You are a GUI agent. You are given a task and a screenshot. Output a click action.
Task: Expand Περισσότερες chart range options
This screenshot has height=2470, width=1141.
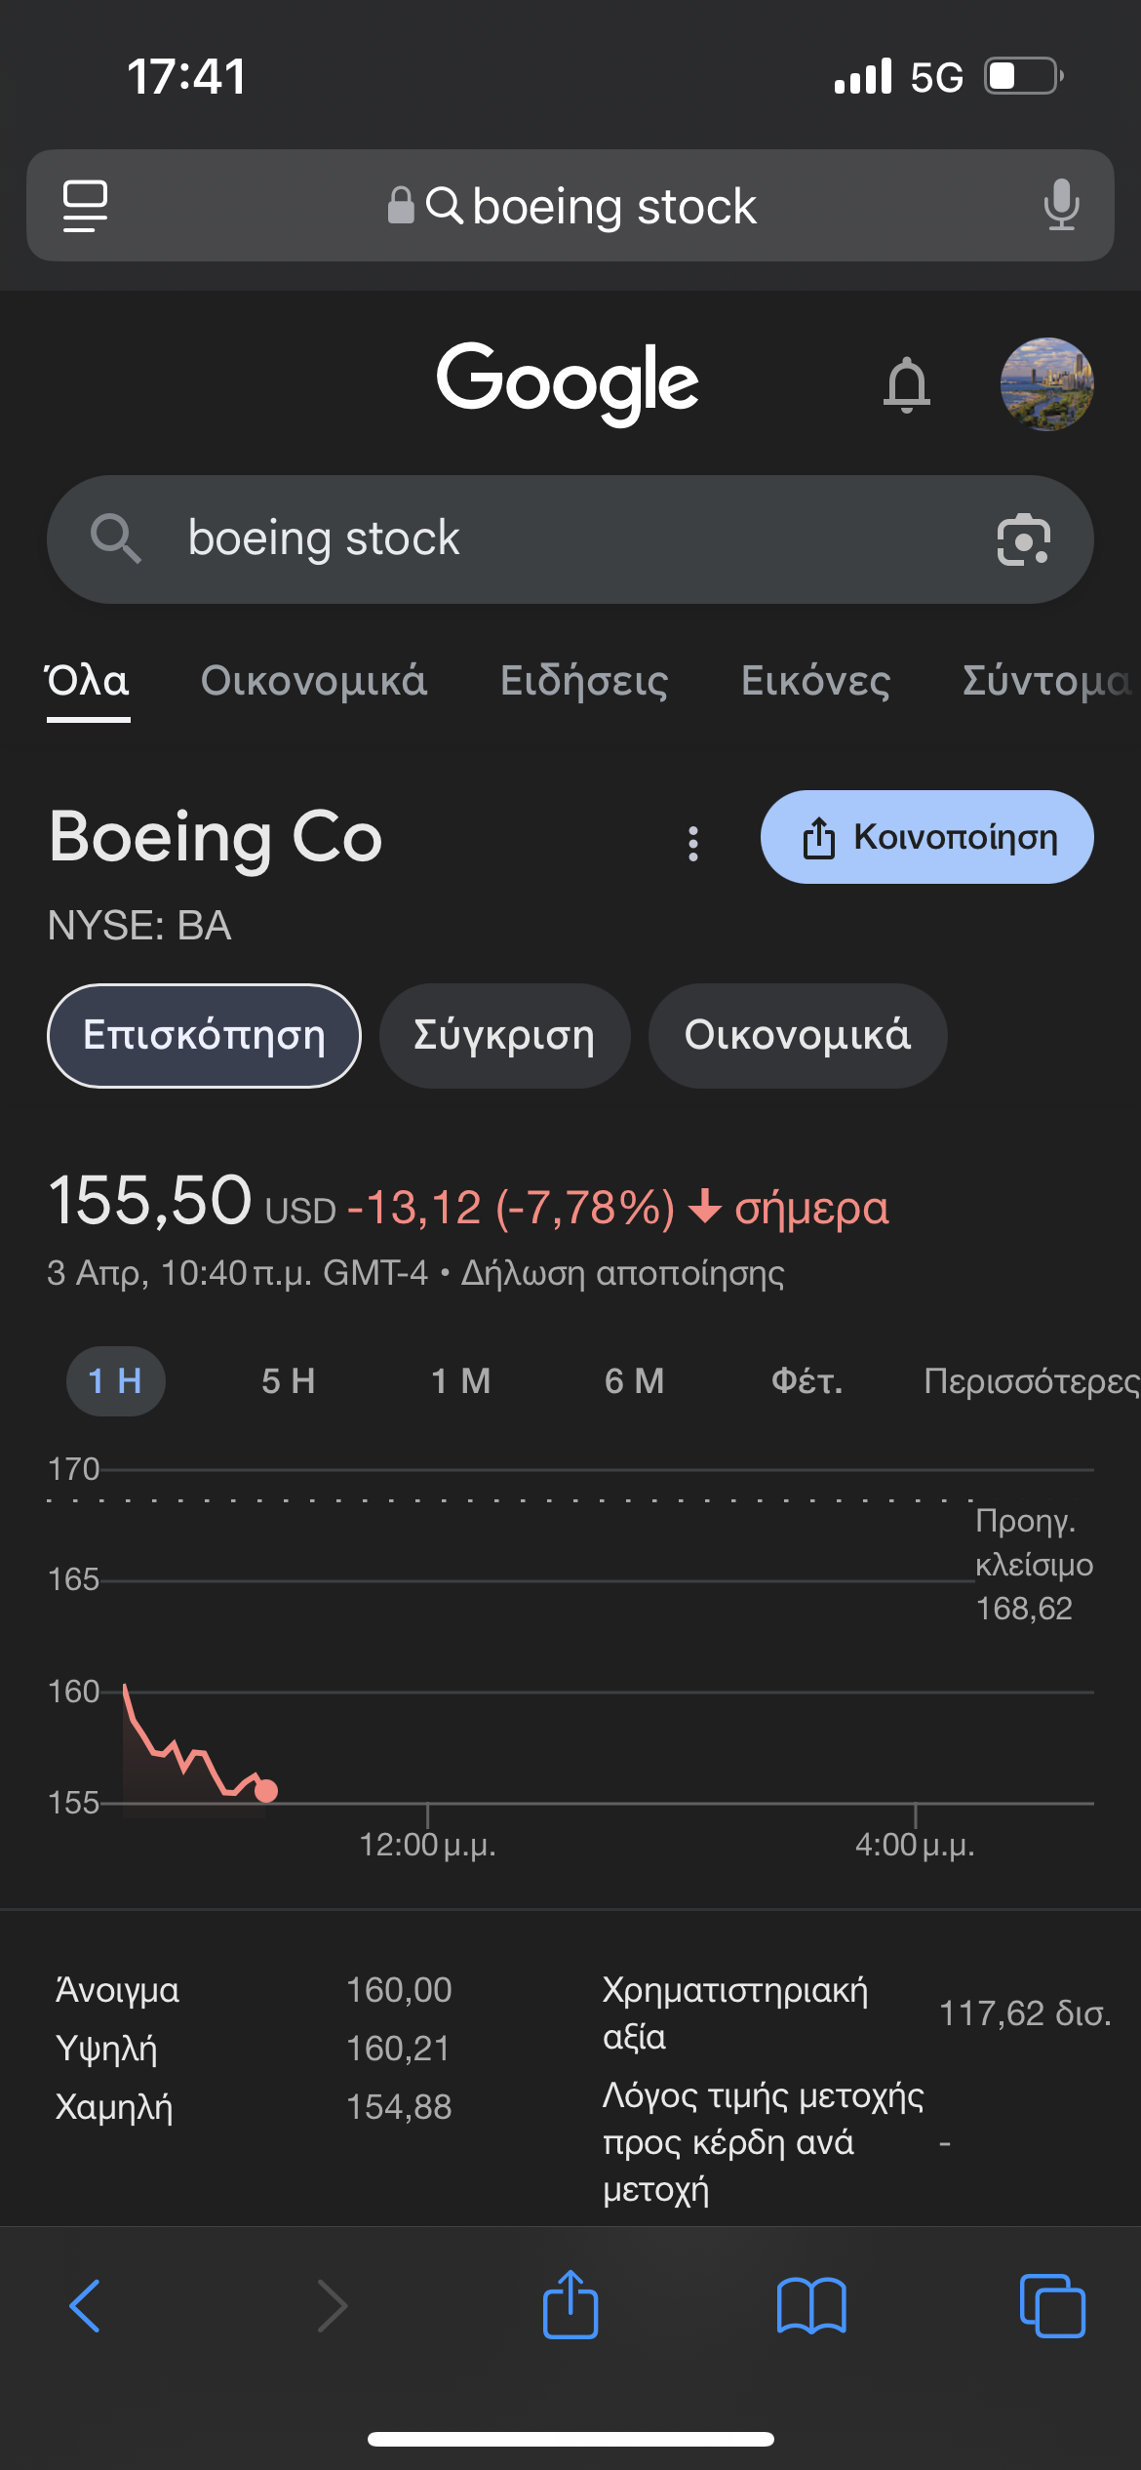click(x=1030, y=1381)
